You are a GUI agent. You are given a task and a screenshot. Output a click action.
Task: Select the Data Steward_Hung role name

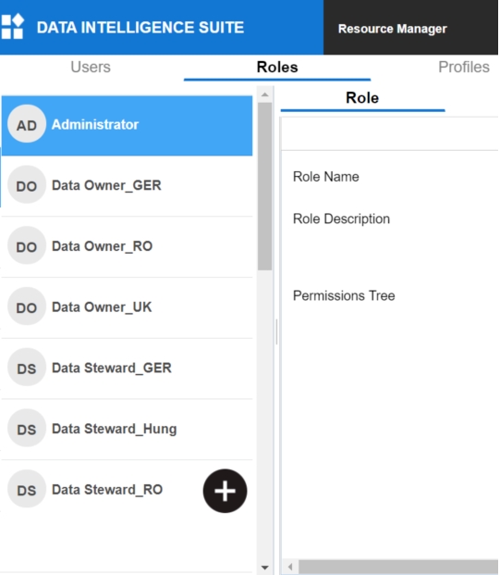[115, 429]
